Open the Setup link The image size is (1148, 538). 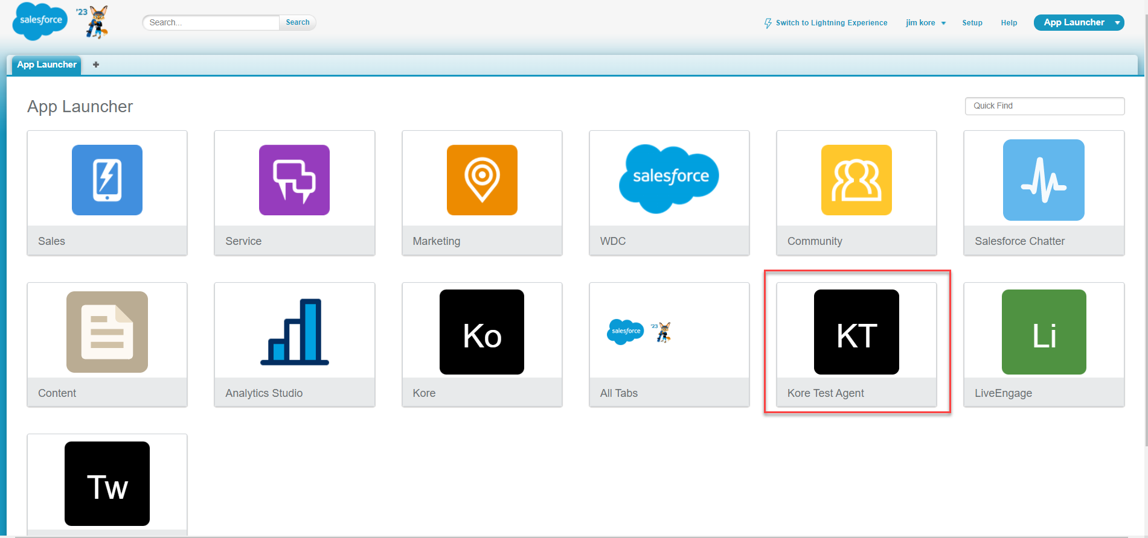[x=972, y=23]
